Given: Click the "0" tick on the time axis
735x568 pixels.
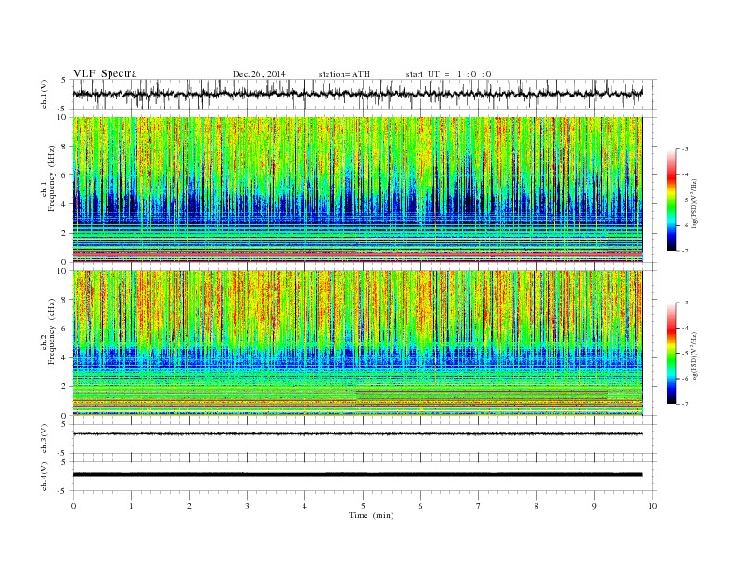Looking at the screenshot, I should coord(73,506).
